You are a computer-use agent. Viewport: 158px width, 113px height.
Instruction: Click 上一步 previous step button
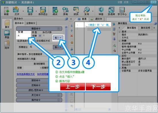click(x=73, y=87)
